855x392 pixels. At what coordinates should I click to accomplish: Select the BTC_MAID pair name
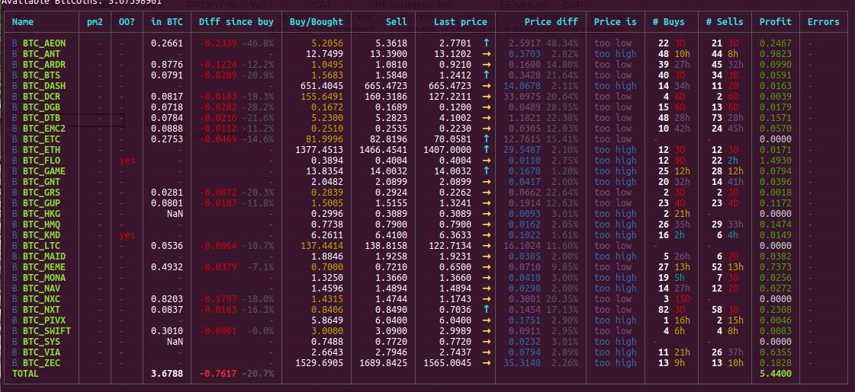[44, 257]
